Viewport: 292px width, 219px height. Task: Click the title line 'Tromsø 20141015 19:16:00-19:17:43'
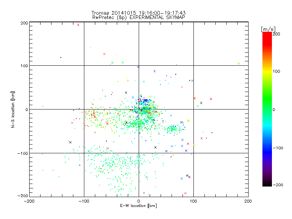pyautogui.click(x=138, y=13)
